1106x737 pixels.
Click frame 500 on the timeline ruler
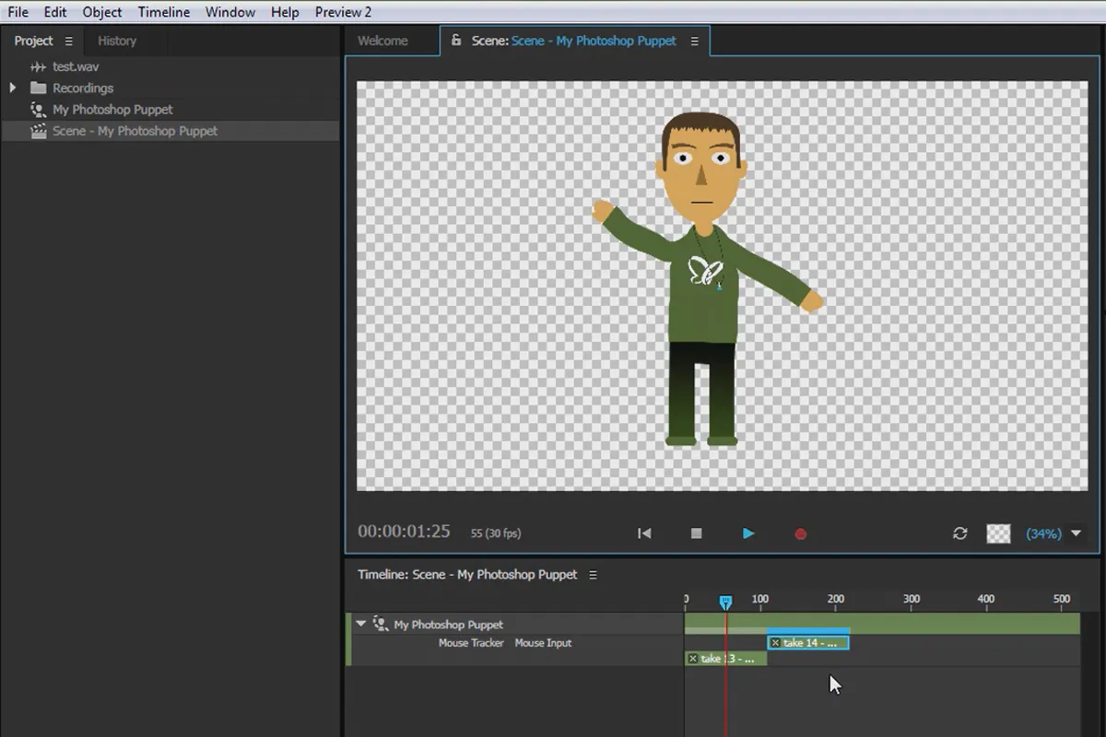pos(1062,599)
